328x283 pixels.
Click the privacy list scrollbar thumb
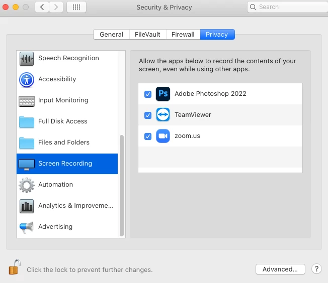tap(122, 186)
